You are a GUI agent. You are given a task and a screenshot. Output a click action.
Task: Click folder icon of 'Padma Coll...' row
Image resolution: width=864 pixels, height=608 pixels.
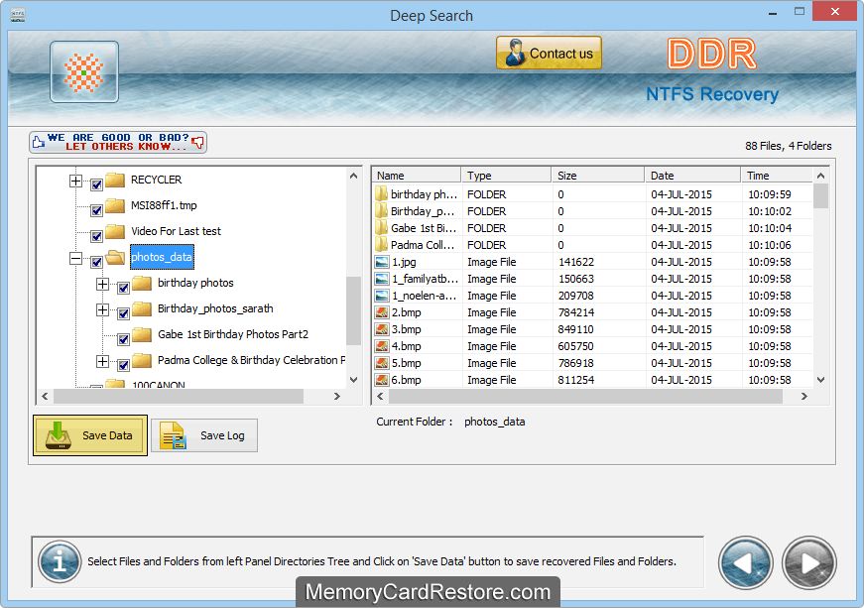click(381, 245)
